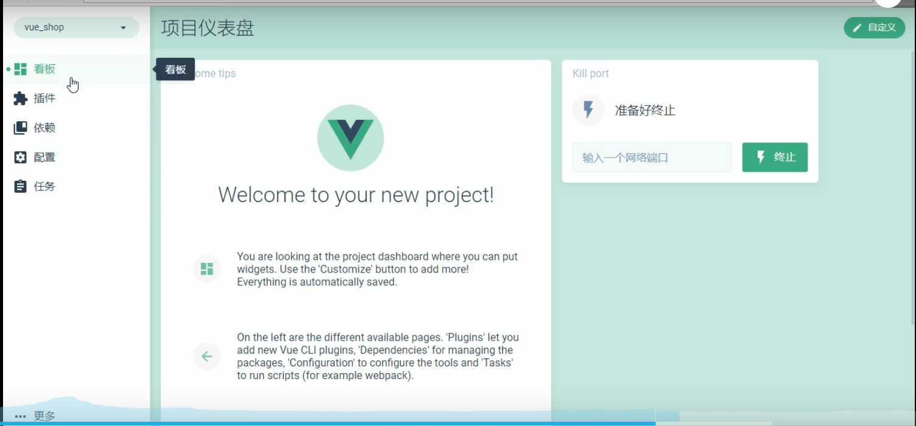Click the lightning icon in 终止 button
This screenshot has width=916, height=426.
[x=761, y=157]
